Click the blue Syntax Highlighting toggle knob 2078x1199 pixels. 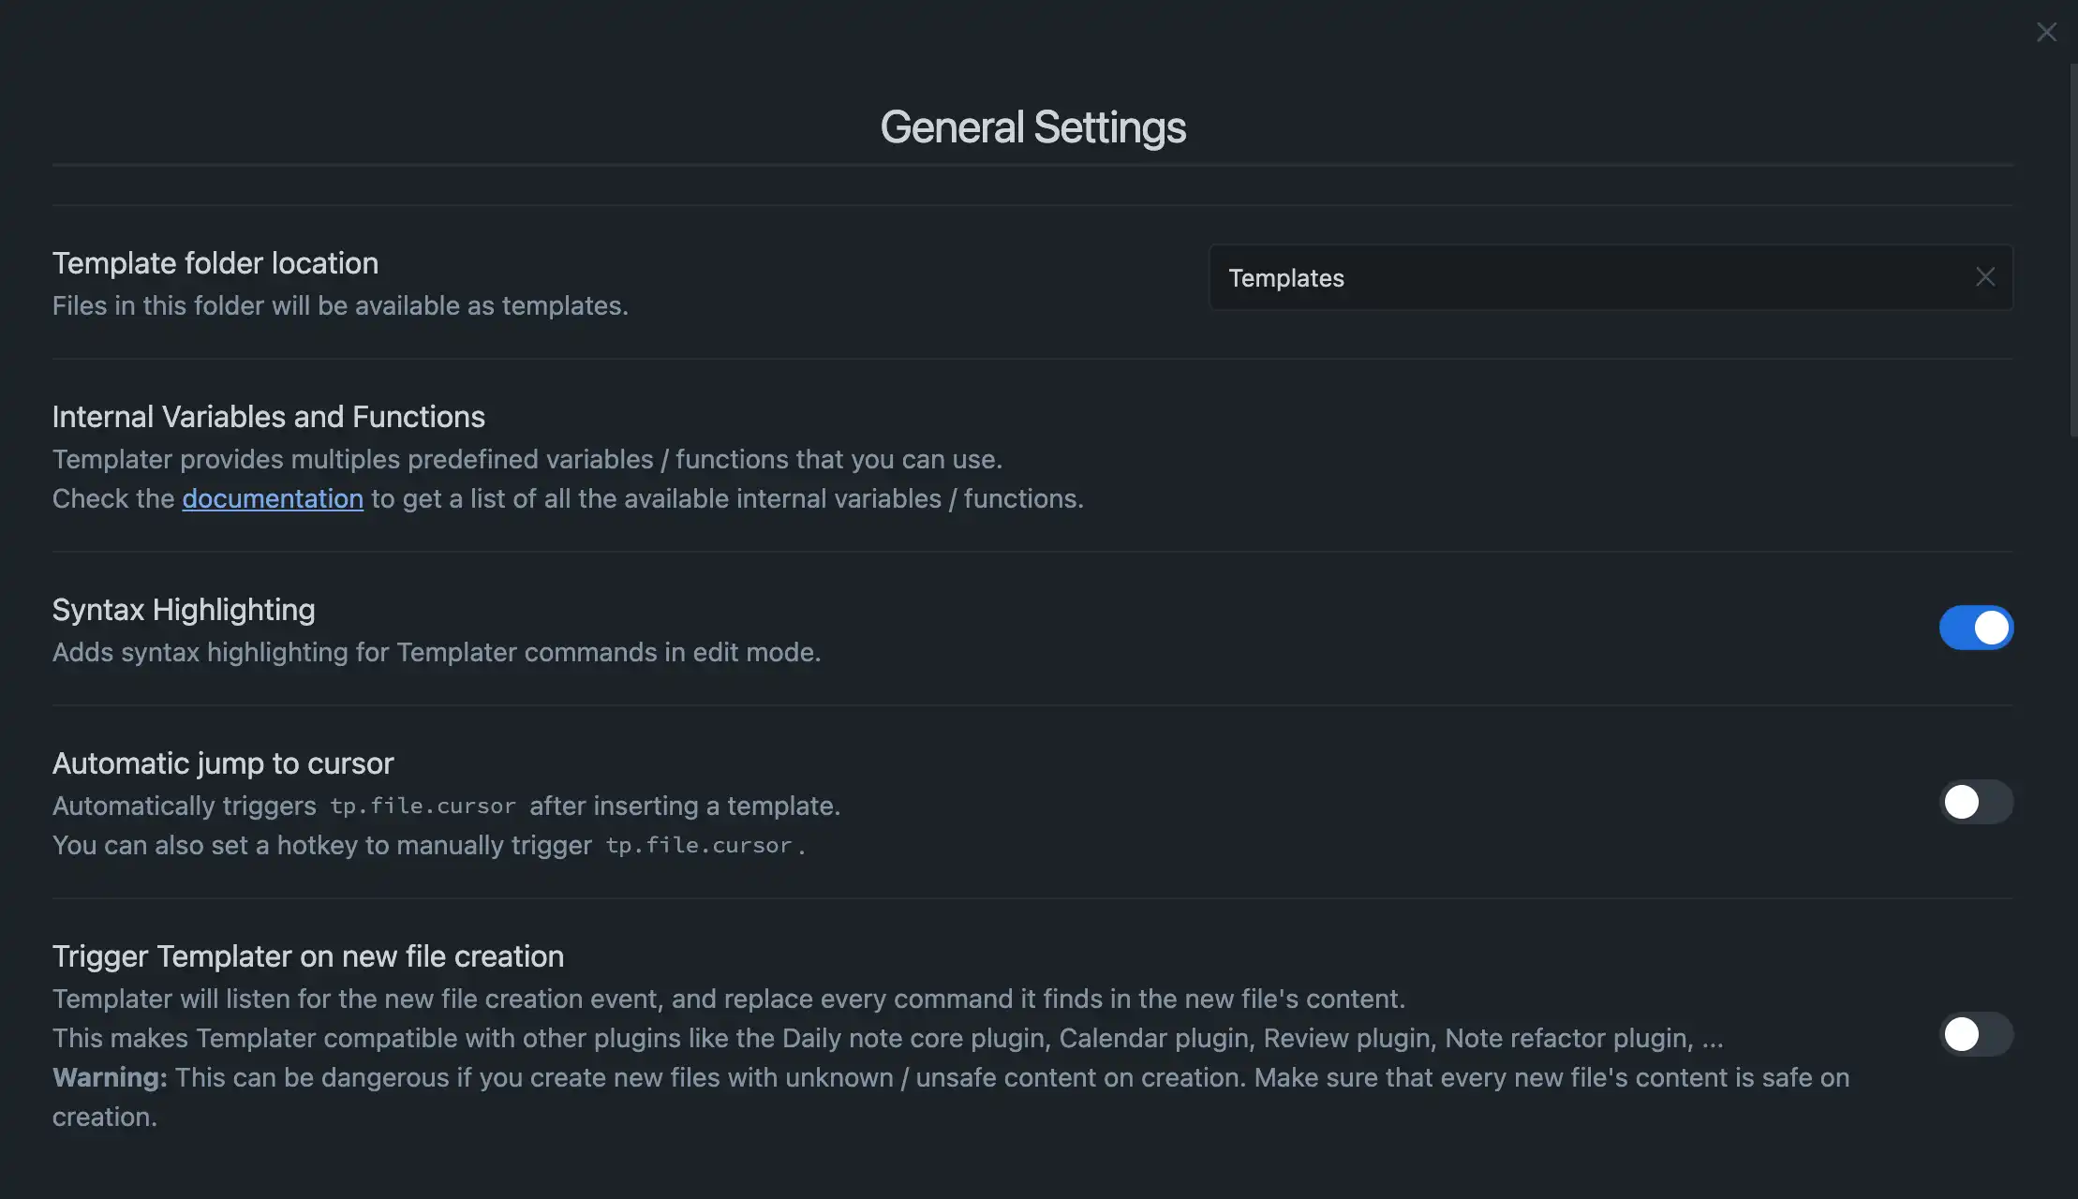tap(1993, 628)
